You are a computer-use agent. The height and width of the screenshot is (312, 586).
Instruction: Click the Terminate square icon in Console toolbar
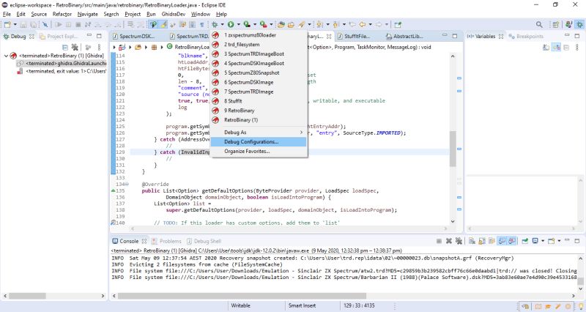coord(439,241)
